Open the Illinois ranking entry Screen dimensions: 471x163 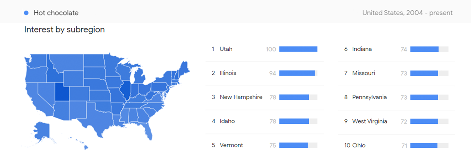pyautogui.click(x=228, y=73)
